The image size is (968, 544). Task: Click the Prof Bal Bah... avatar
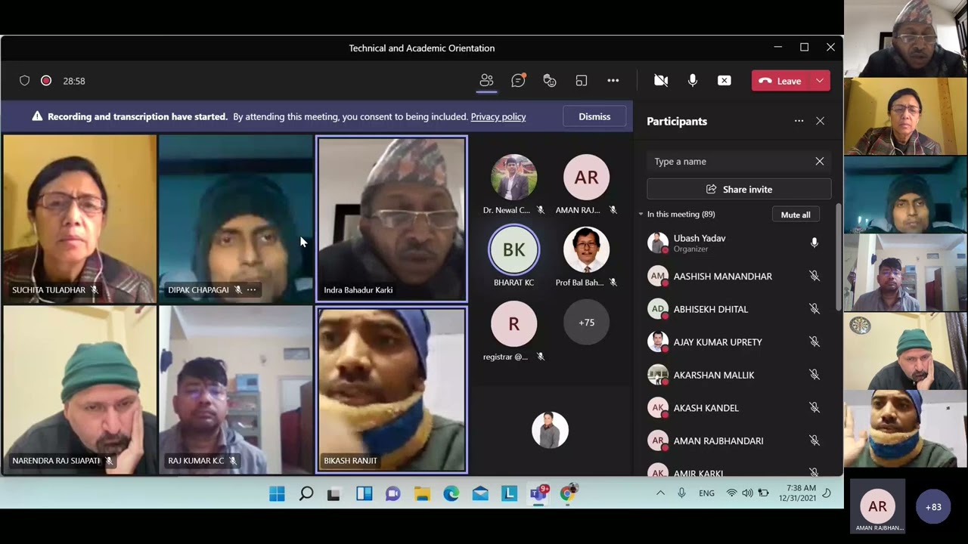(x=586, y=250)
